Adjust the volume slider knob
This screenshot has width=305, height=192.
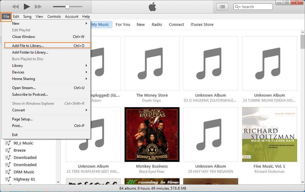click(x=67, y=6)
